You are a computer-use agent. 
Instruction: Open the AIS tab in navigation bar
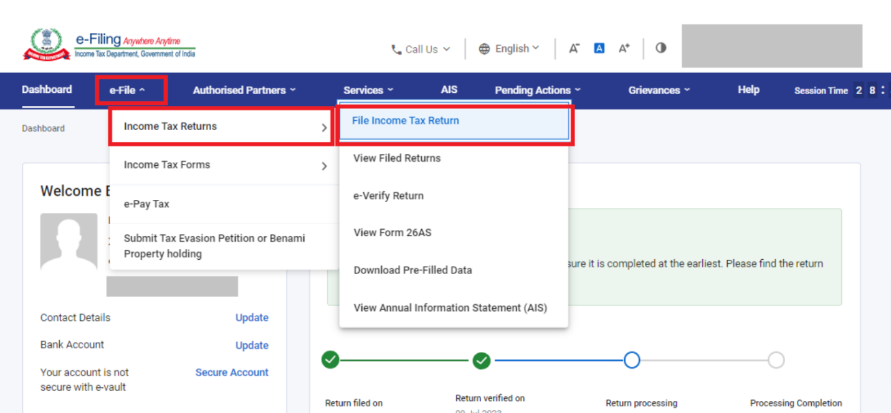point(449,90)
